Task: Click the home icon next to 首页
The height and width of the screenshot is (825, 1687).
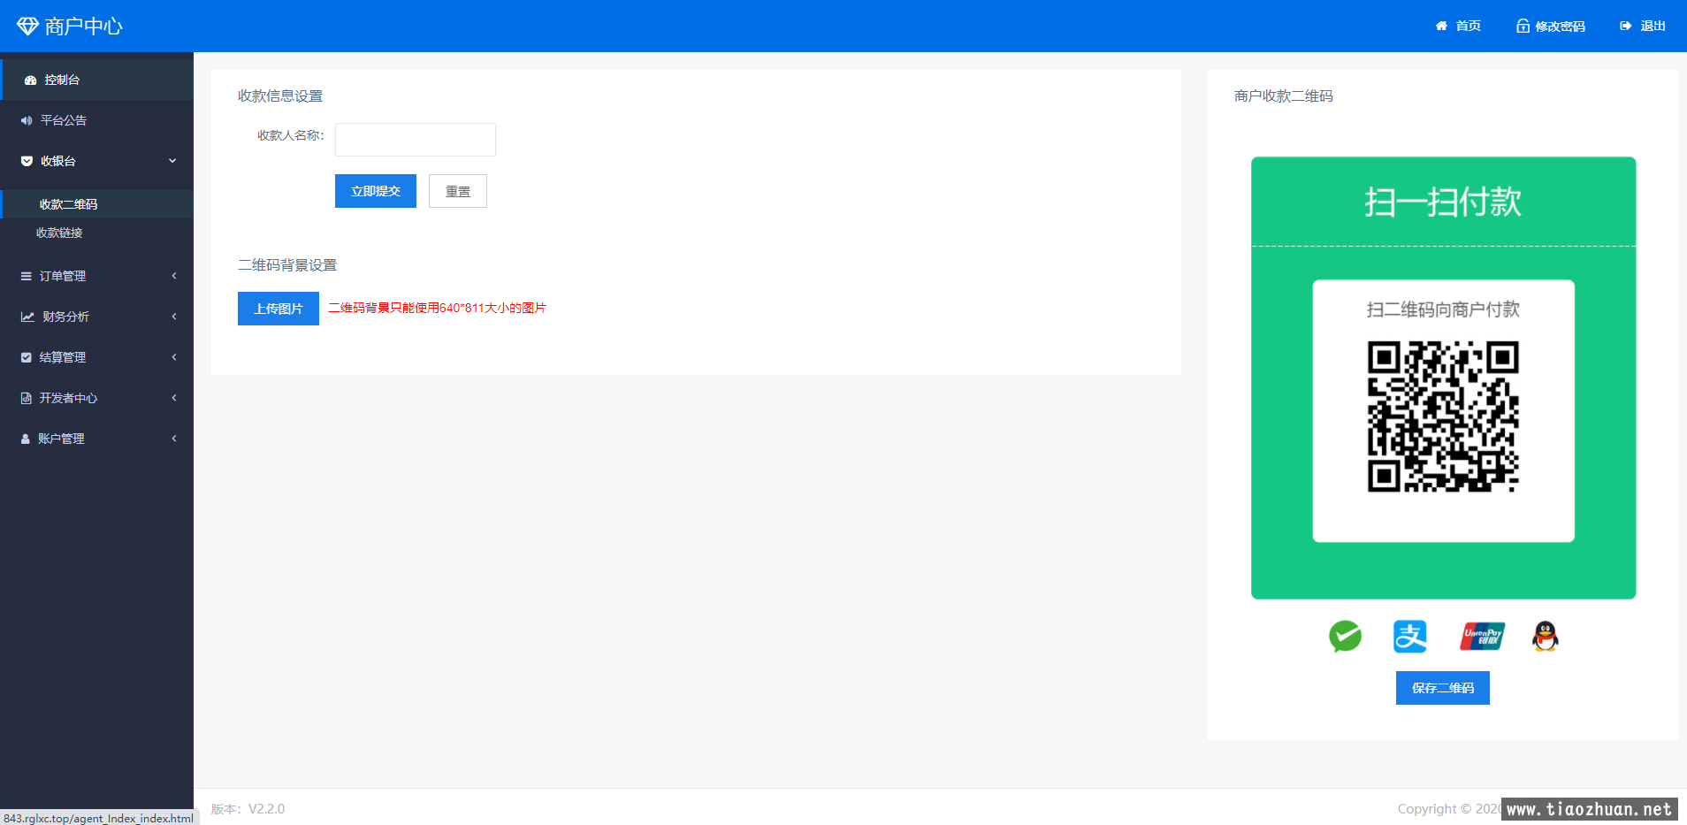Action: (x=1441, y=26)
